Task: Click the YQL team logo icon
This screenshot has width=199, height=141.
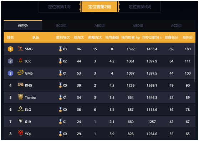Action: [20, 133]
